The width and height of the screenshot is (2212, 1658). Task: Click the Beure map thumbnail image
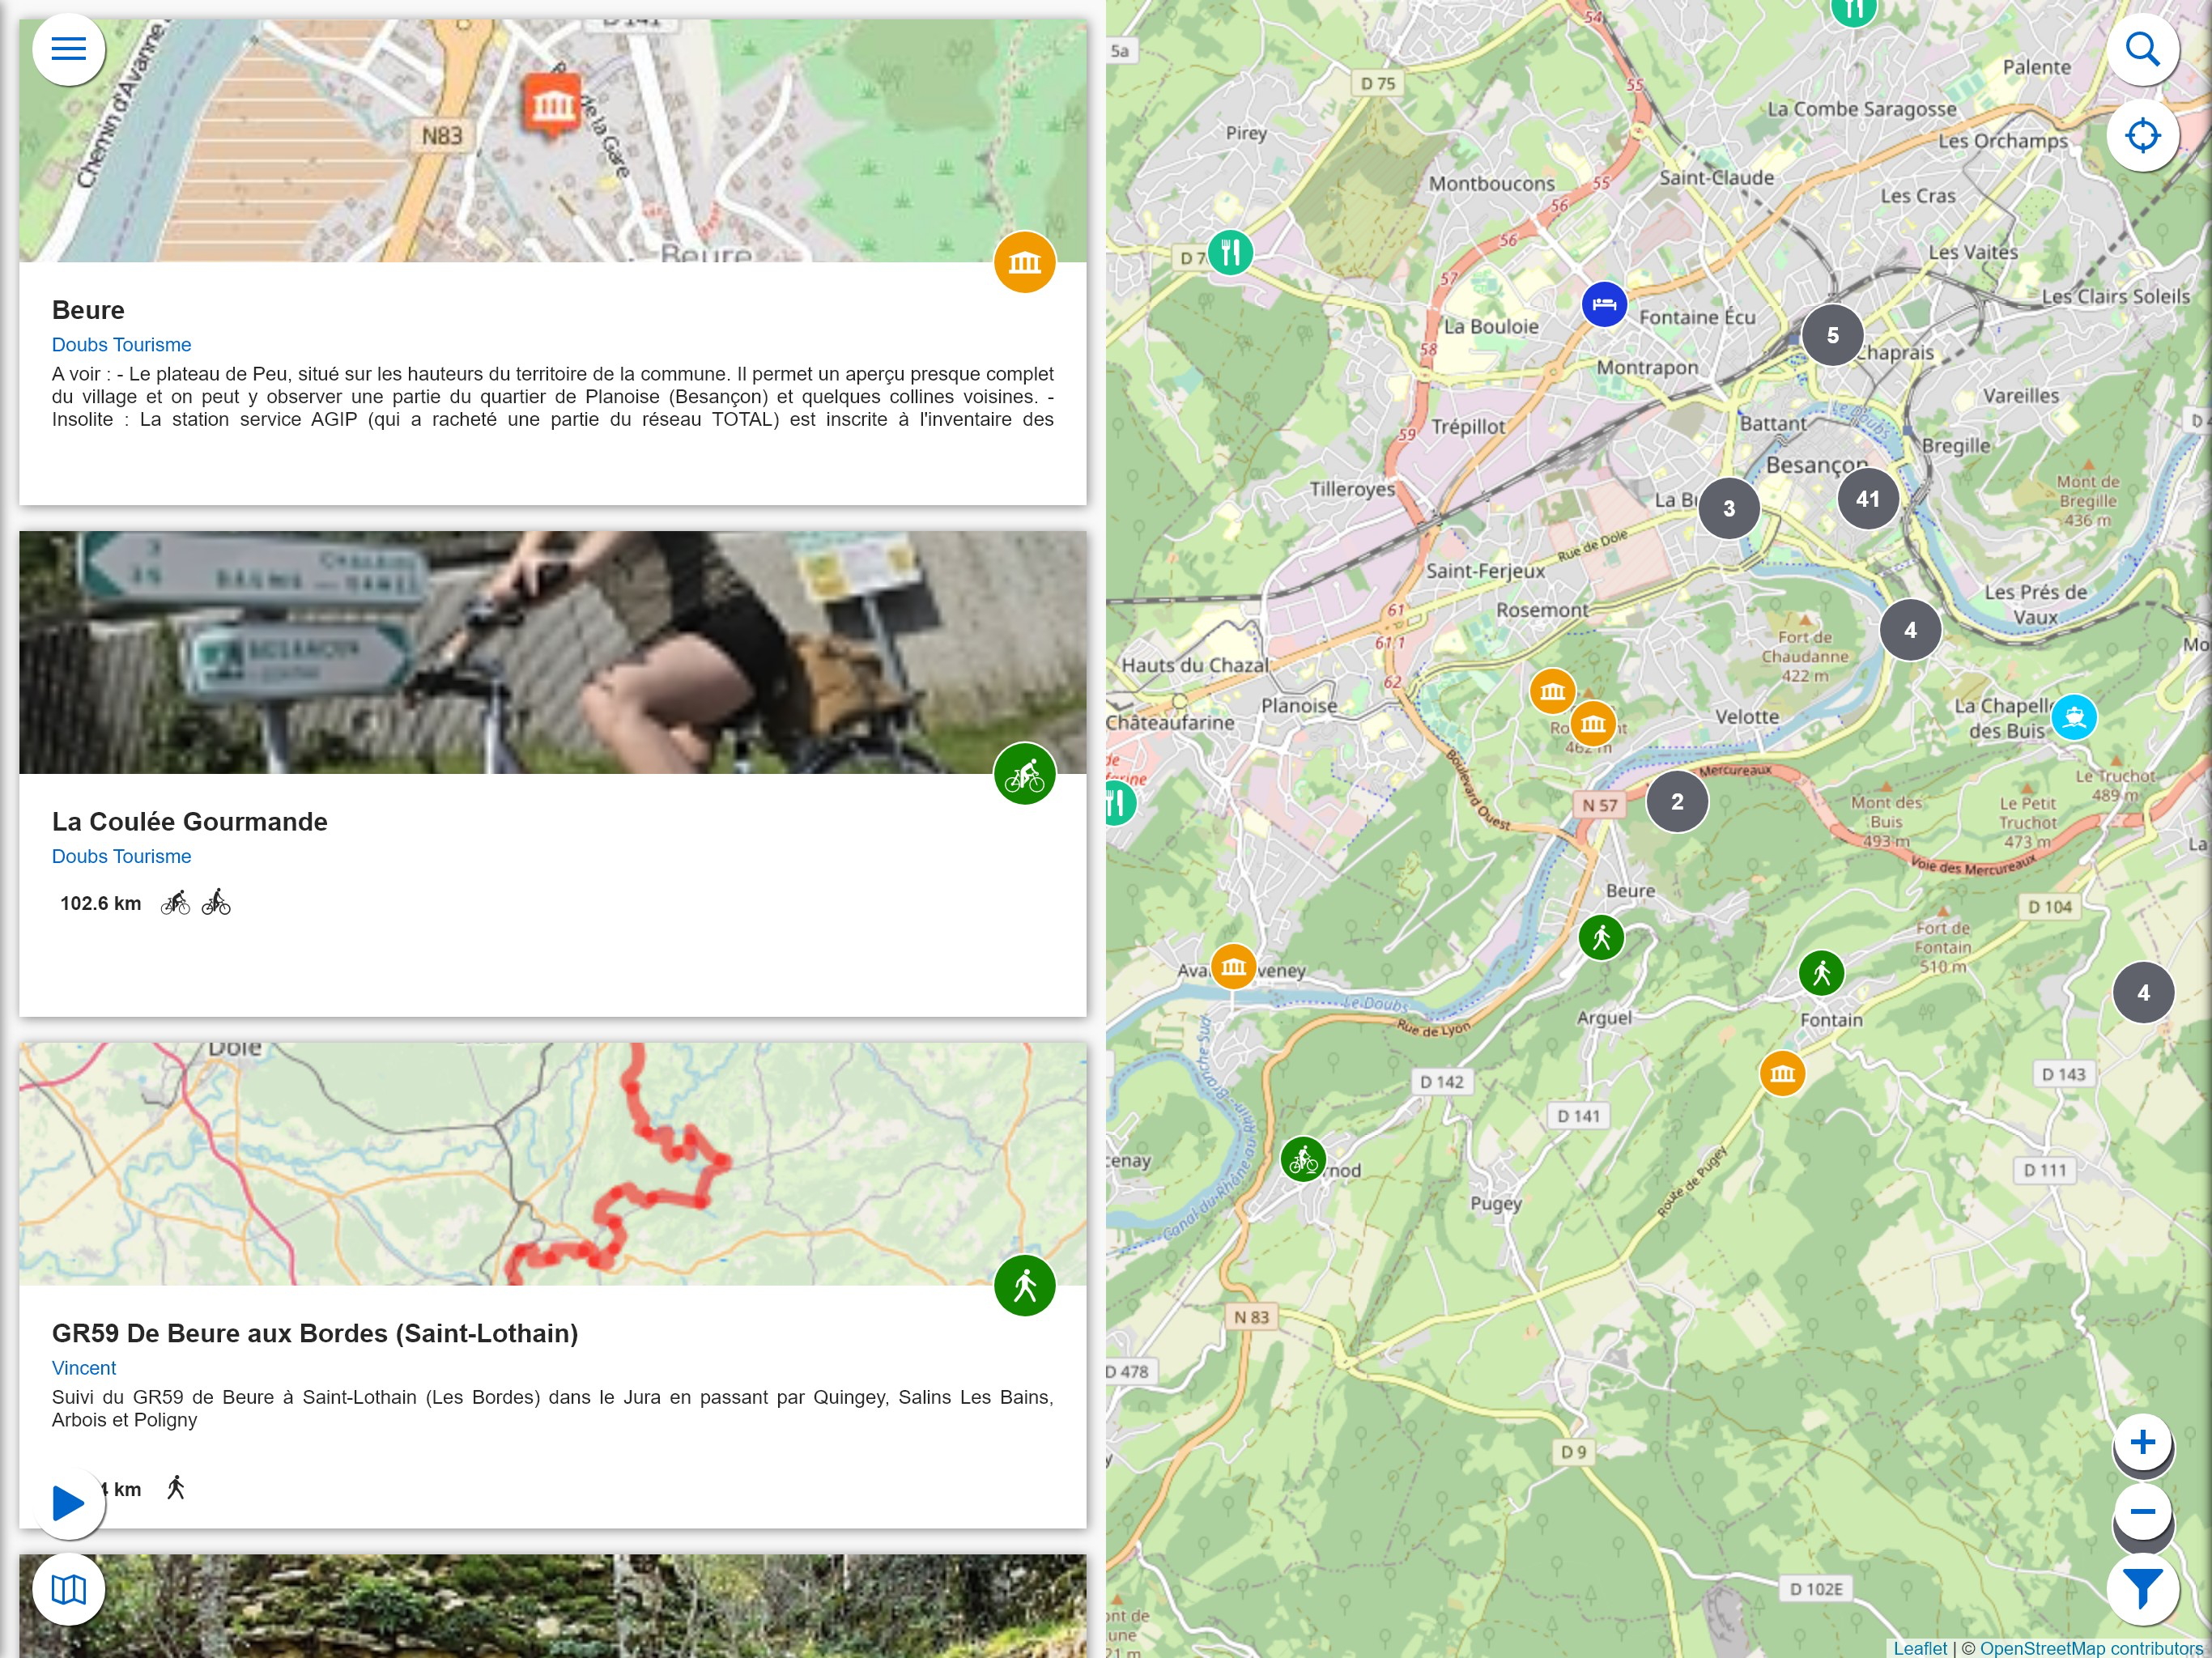coord(552,140)
